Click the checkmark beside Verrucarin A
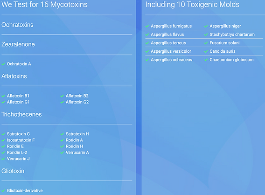Viewport: 265px width, 195px height. click(x=62, y=153)
